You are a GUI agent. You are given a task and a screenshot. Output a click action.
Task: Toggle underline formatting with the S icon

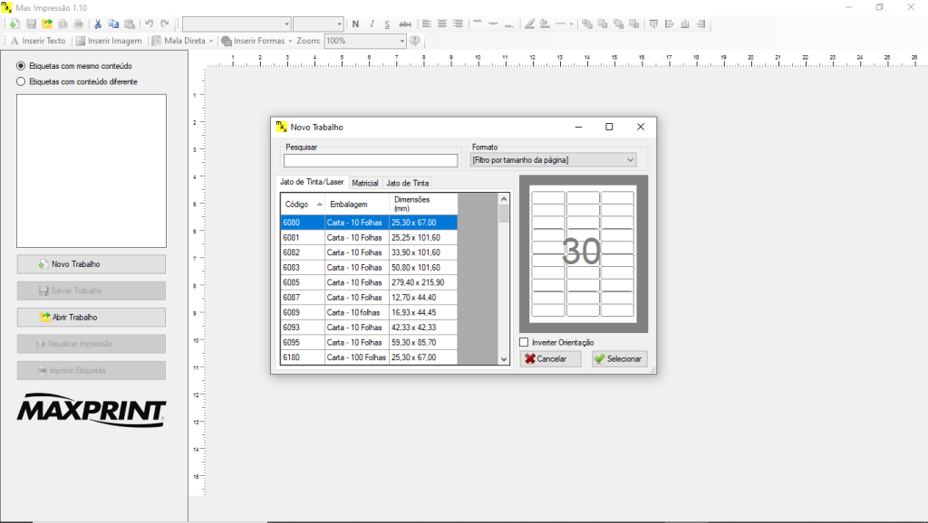(387, 24)
